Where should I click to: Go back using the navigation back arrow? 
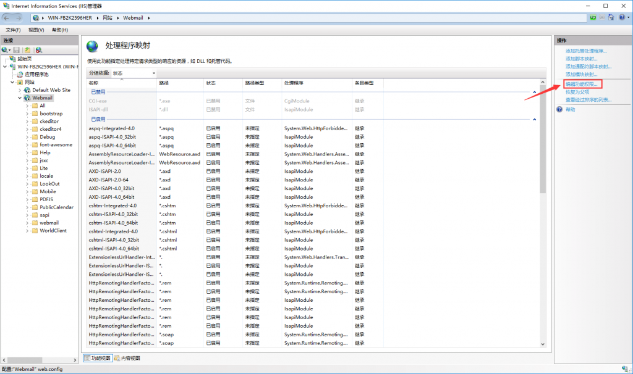pyautogui.click(x=6, y=18)
